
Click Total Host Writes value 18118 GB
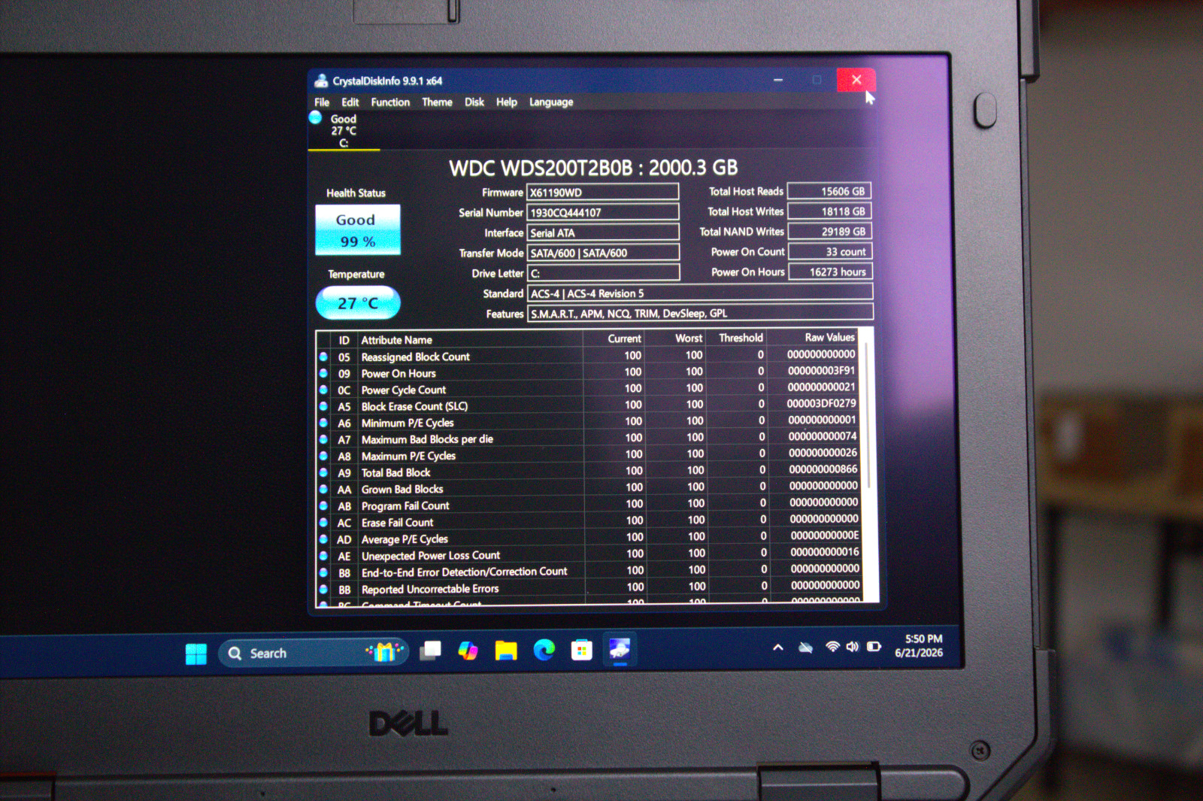(829, 212)
